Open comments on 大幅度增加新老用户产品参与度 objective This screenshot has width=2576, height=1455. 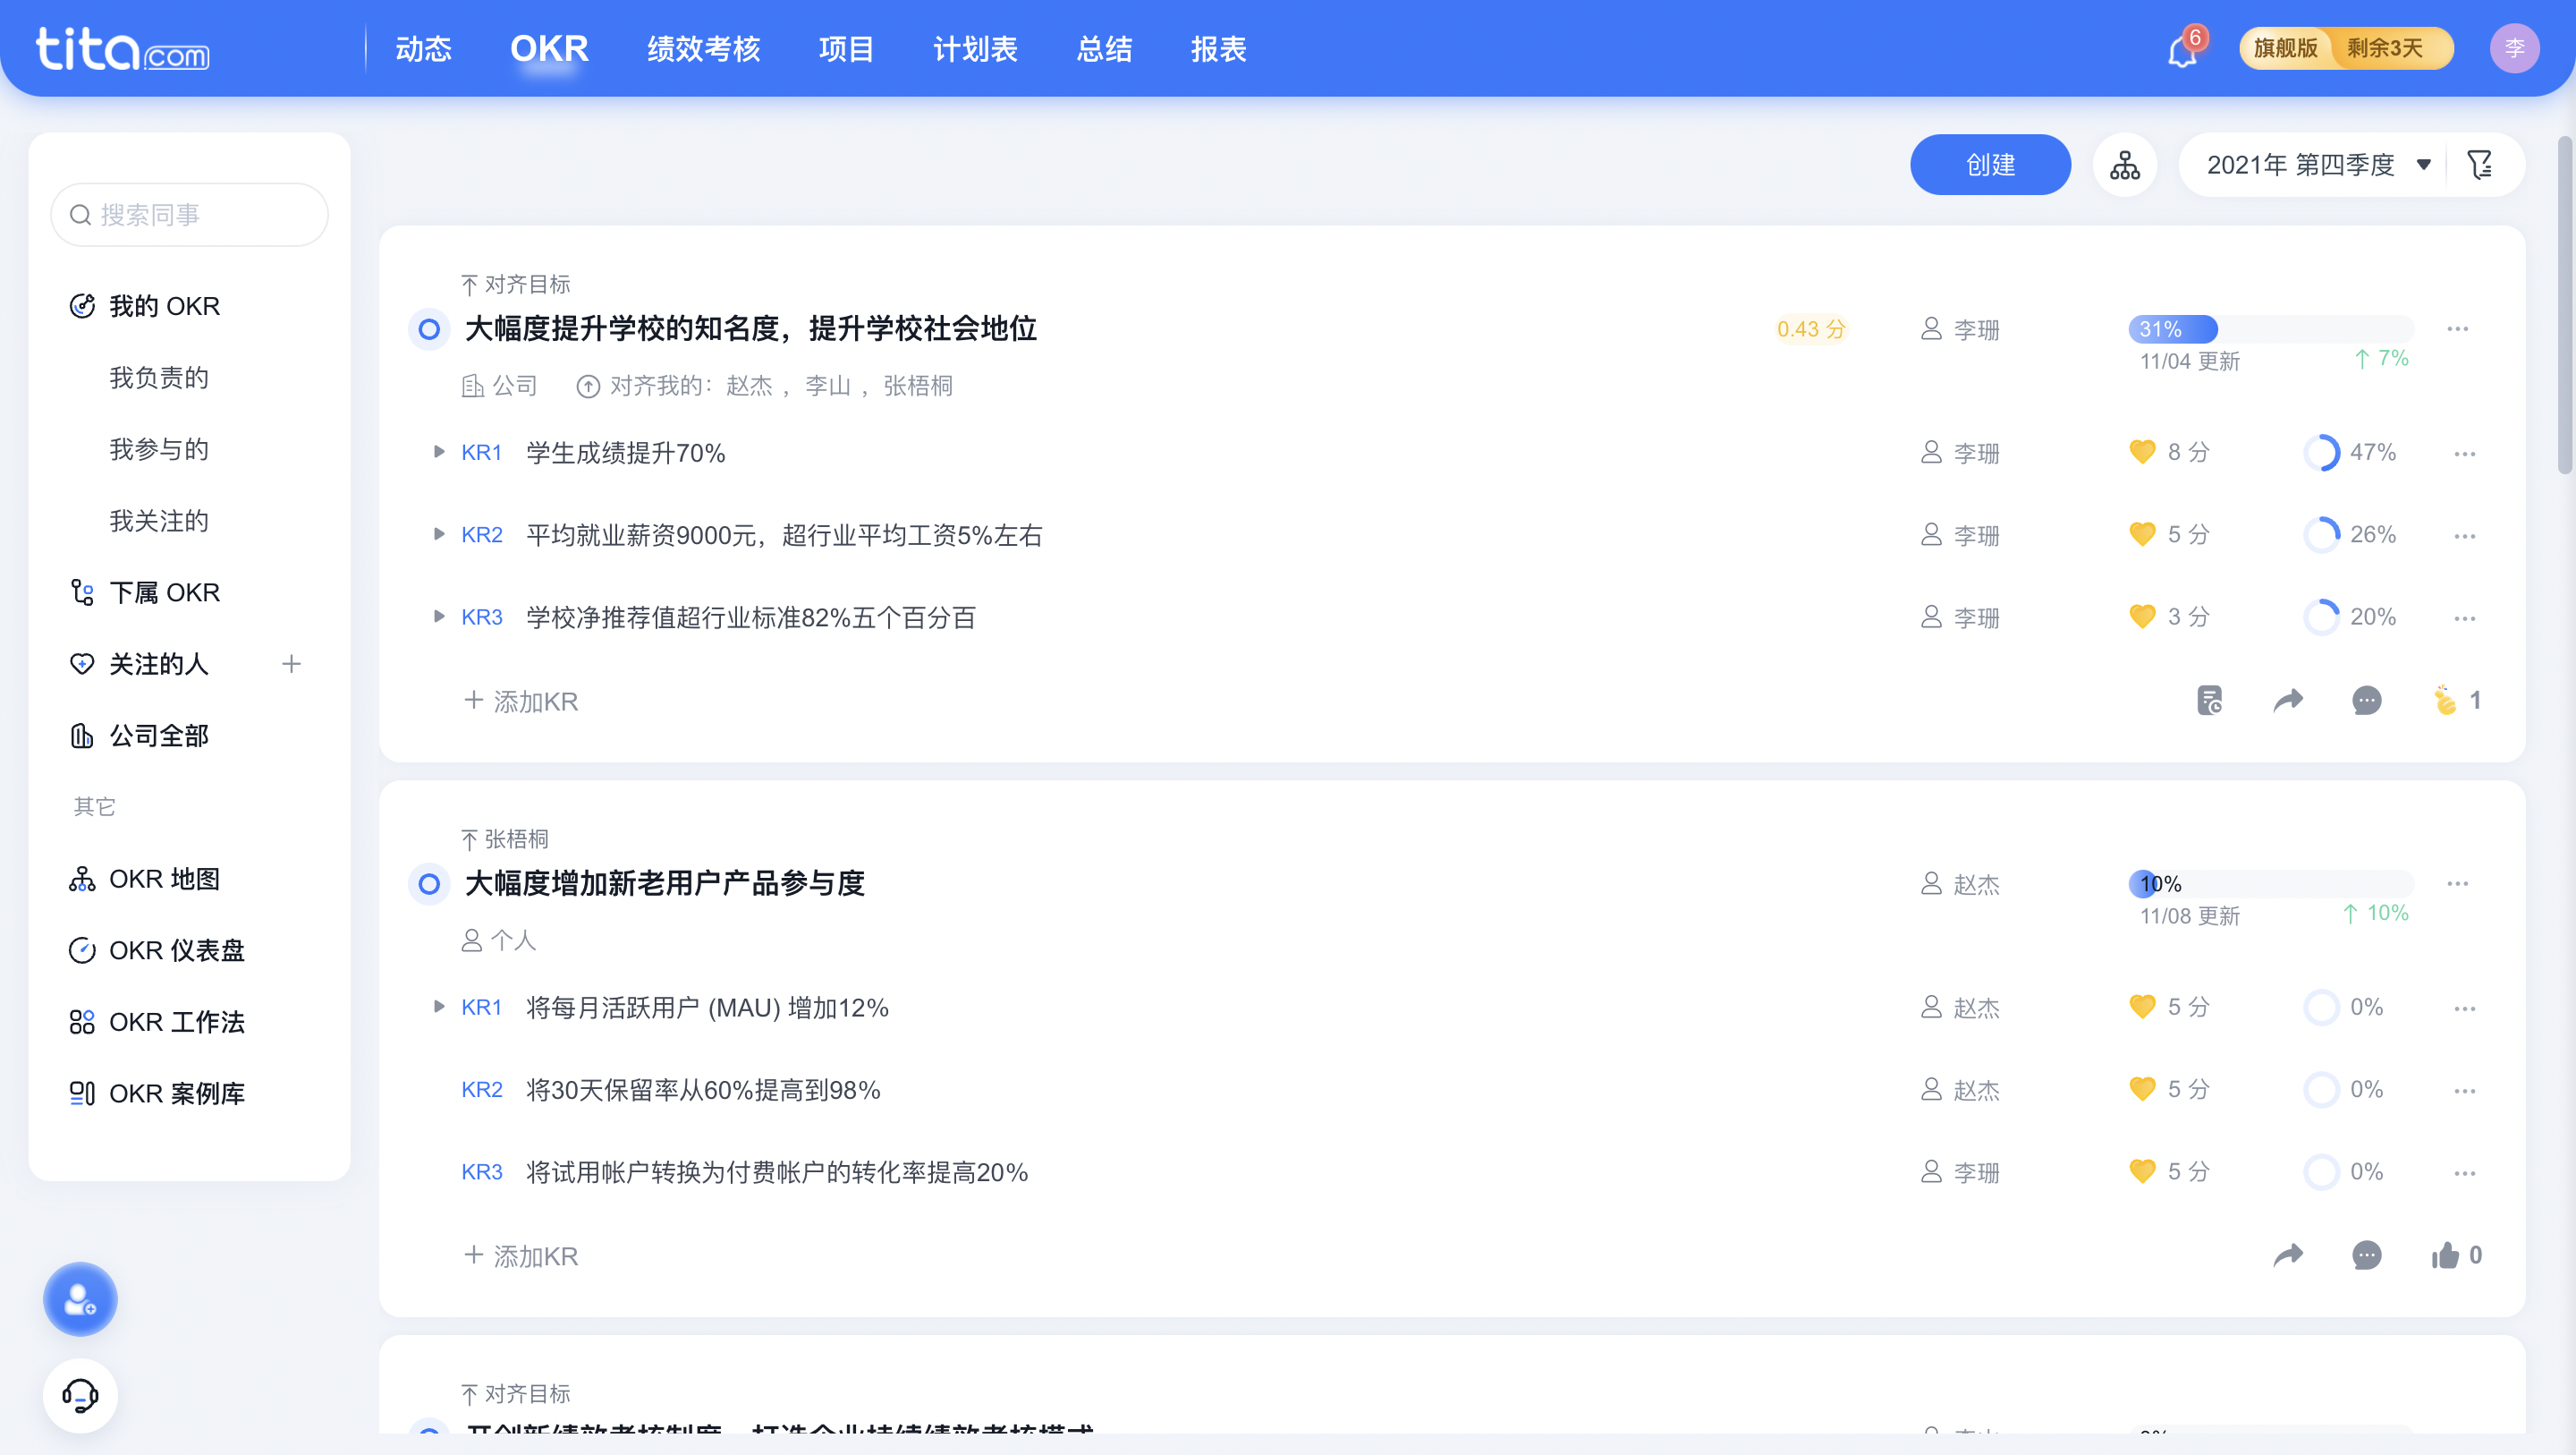[2367, 1254]
